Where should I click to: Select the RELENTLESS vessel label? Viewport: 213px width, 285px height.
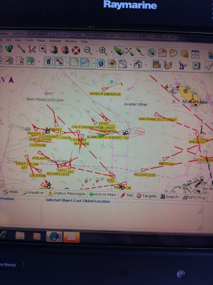pos(145,175)
